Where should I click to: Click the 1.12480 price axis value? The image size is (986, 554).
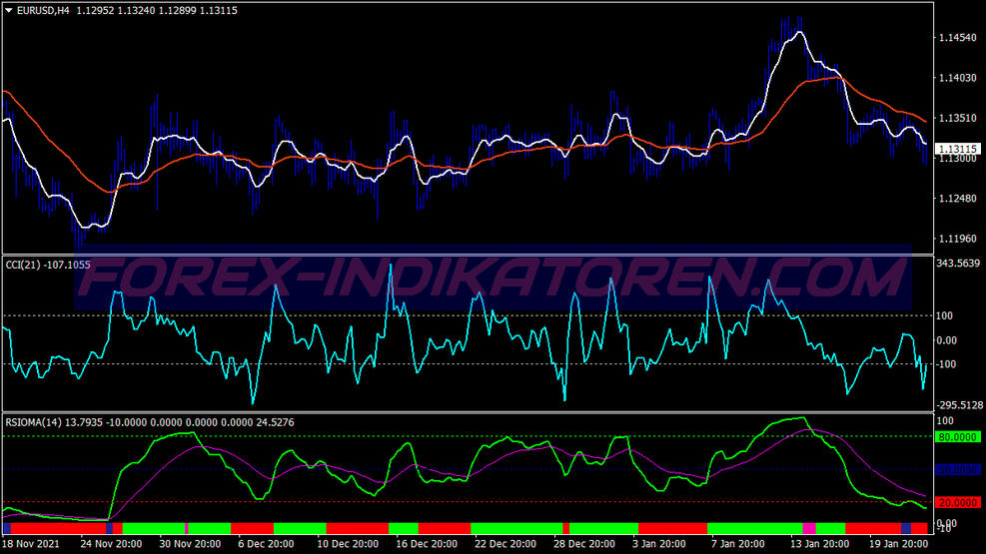958,199
